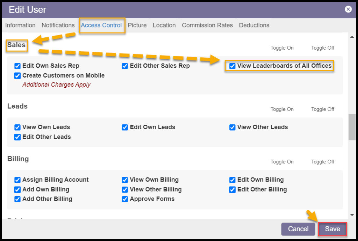Image resolution: width=358 pixels, height=241 pixels.
Task: Close the Edit User dialog
Action: tap(348, 9)
